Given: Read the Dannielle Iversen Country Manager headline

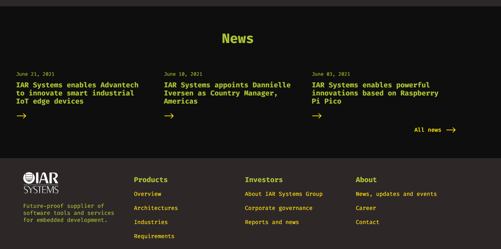Looking at the screenshot, I should pyautogui.click(x=227, y=93).
